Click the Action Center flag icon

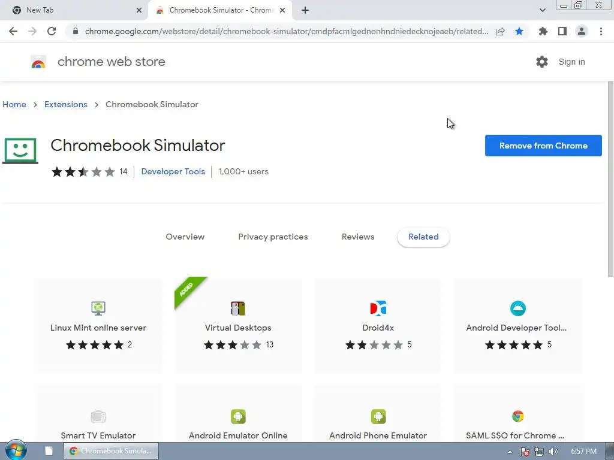[x=525, y=452]
